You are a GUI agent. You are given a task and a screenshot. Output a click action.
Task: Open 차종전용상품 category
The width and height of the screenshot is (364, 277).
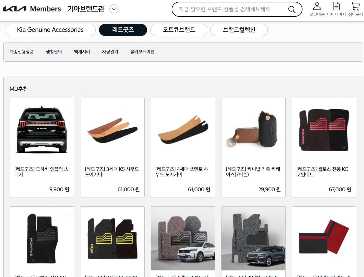(22, 52)
